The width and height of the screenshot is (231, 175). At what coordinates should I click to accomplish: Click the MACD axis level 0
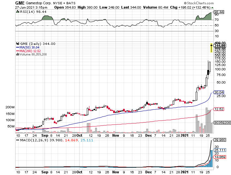click(x=217, y=167)
